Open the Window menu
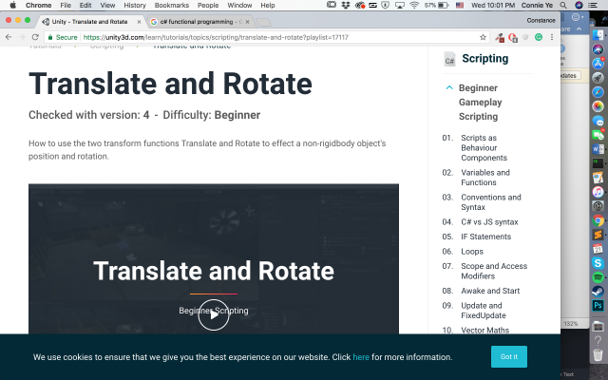 239,5
